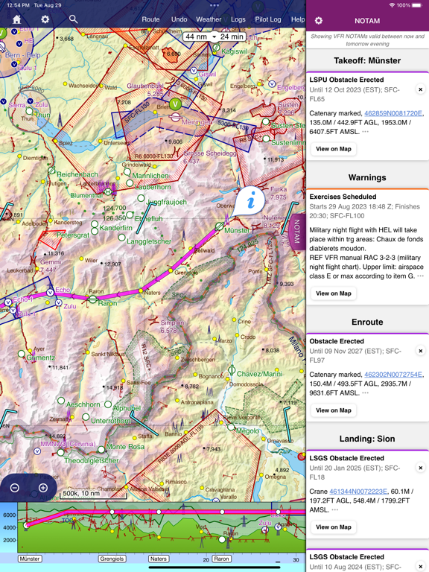Image resolution: width=429 pixels, height=572 pixels.
Task: Tap the info bubble near Münster
Action: coord(250,201)
